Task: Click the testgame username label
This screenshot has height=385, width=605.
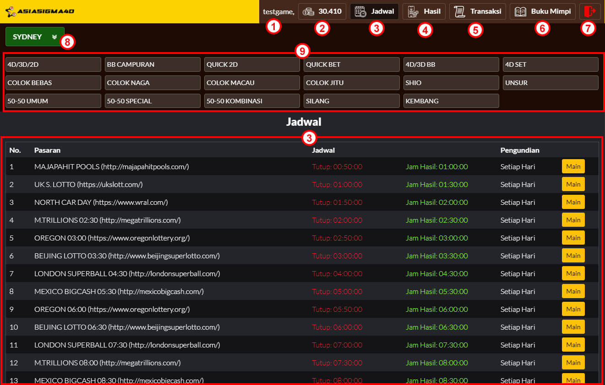Action: [278, 11]
